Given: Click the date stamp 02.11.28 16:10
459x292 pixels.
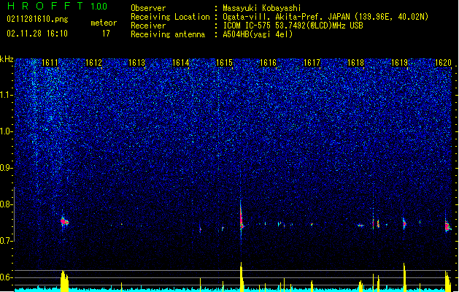Looking at the screenshot, I should [x=37, y=34].
